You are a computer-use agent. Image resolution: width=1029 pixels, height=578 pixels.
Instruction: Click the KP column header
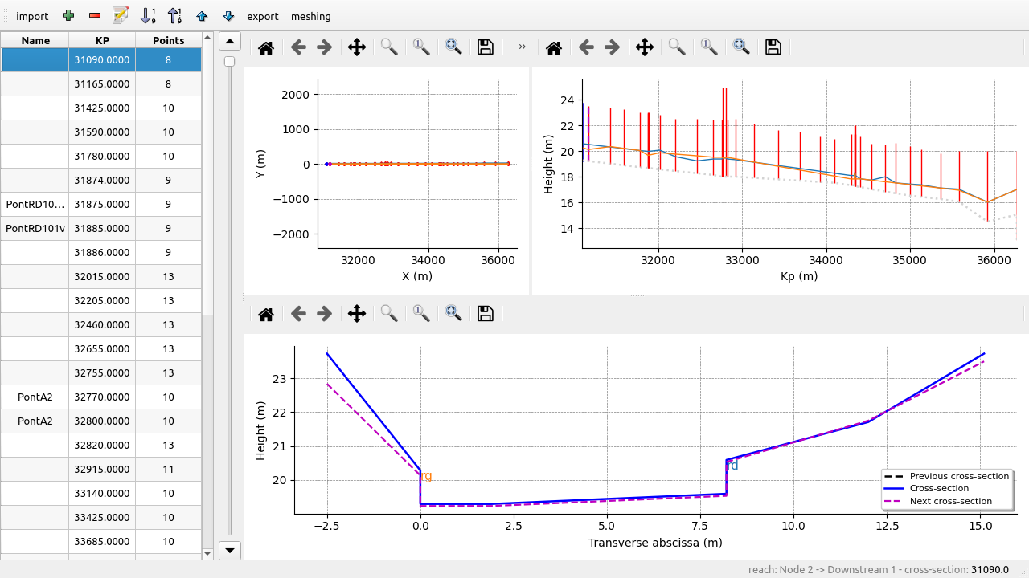(x=102, y=40)
